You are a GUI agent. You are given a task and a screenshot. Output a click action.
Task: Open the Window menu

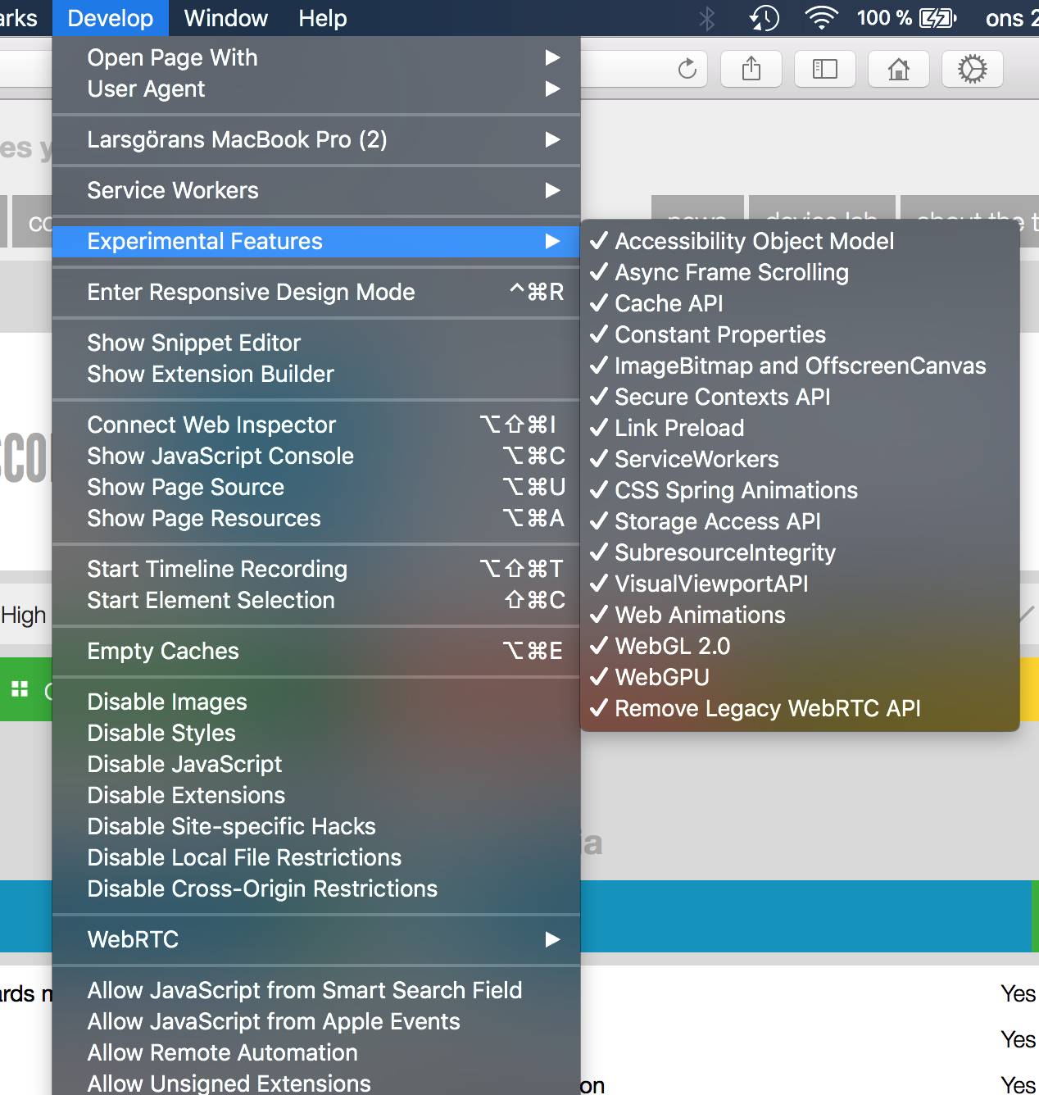226,18
